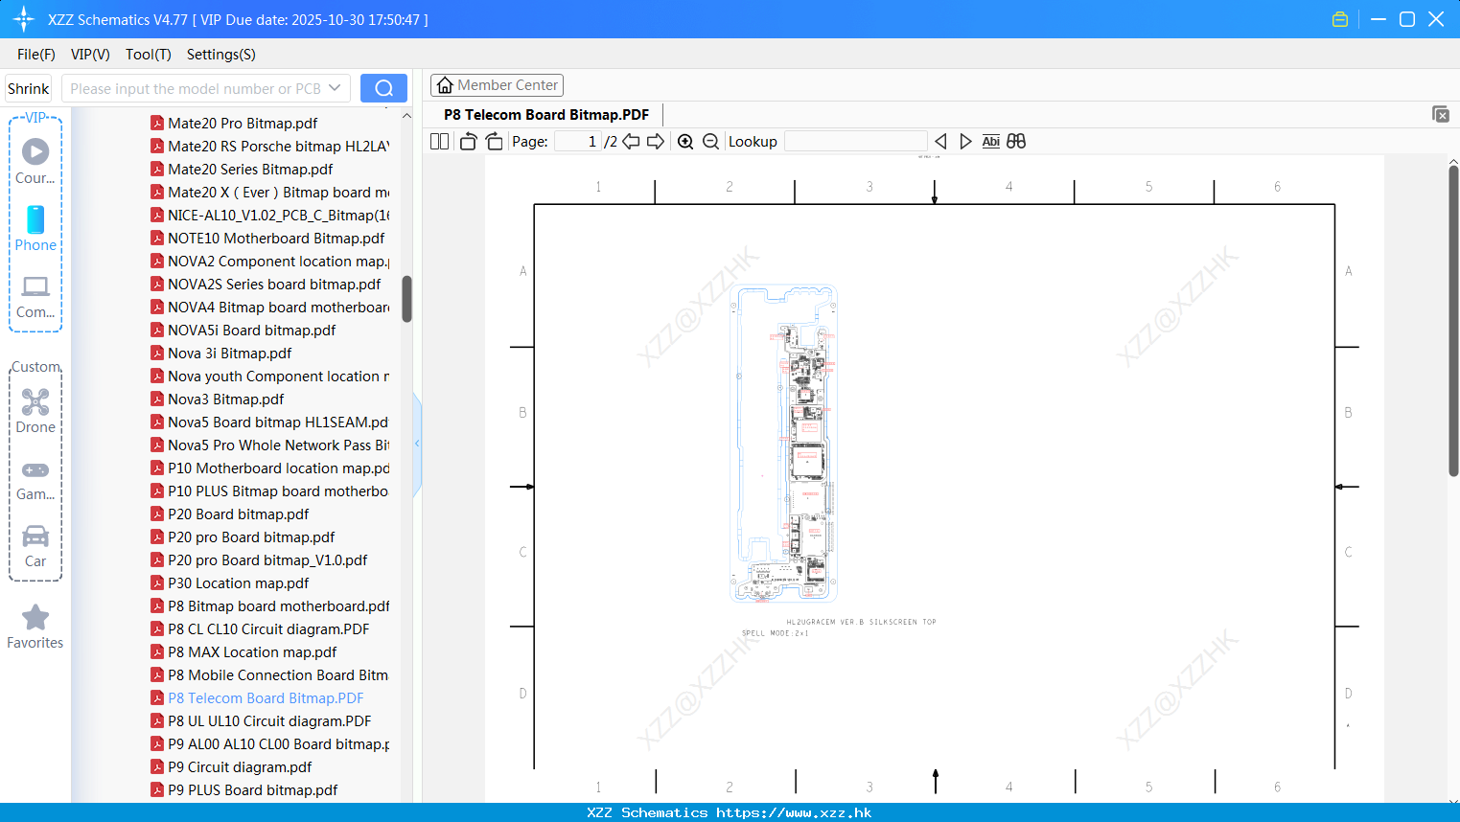This screenshot has height=822, width=1460.
Task: Click the Member Center home button
Action: point(497,85)
